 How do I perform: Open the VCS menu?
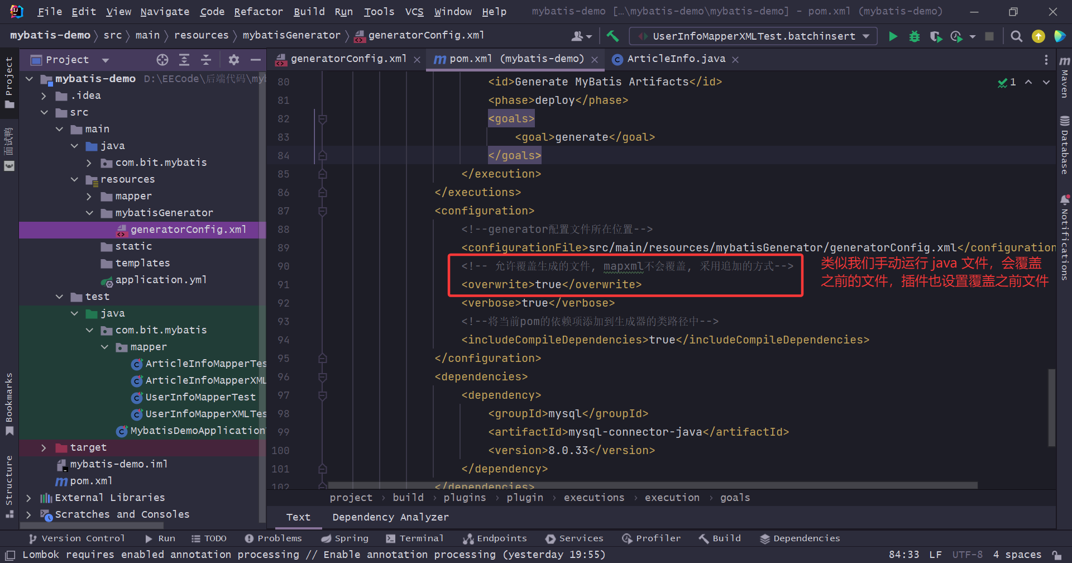coord(414,11)
